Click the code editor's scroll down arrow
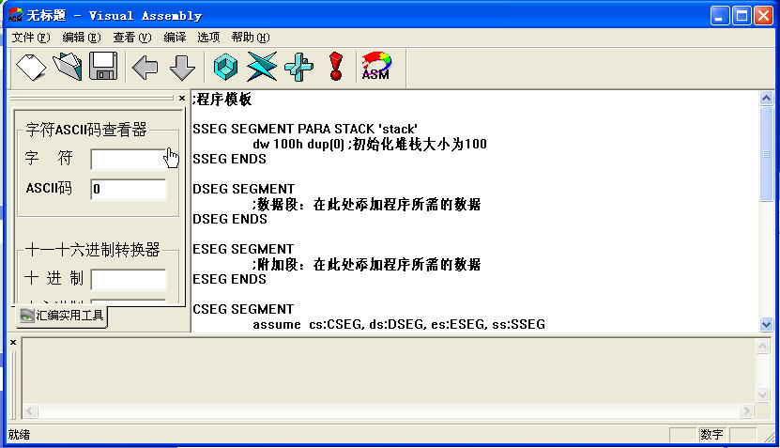Screen dimensions: 780x448 (766, 325)
